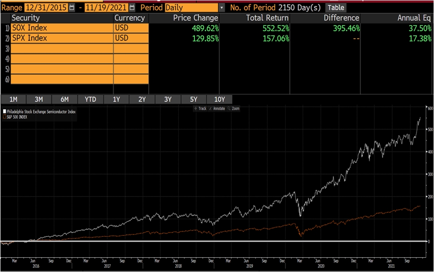This screenshot has height=272, width=434.
Task: Open the Period dropdown arrow
Action: click(x=222, y=7)
